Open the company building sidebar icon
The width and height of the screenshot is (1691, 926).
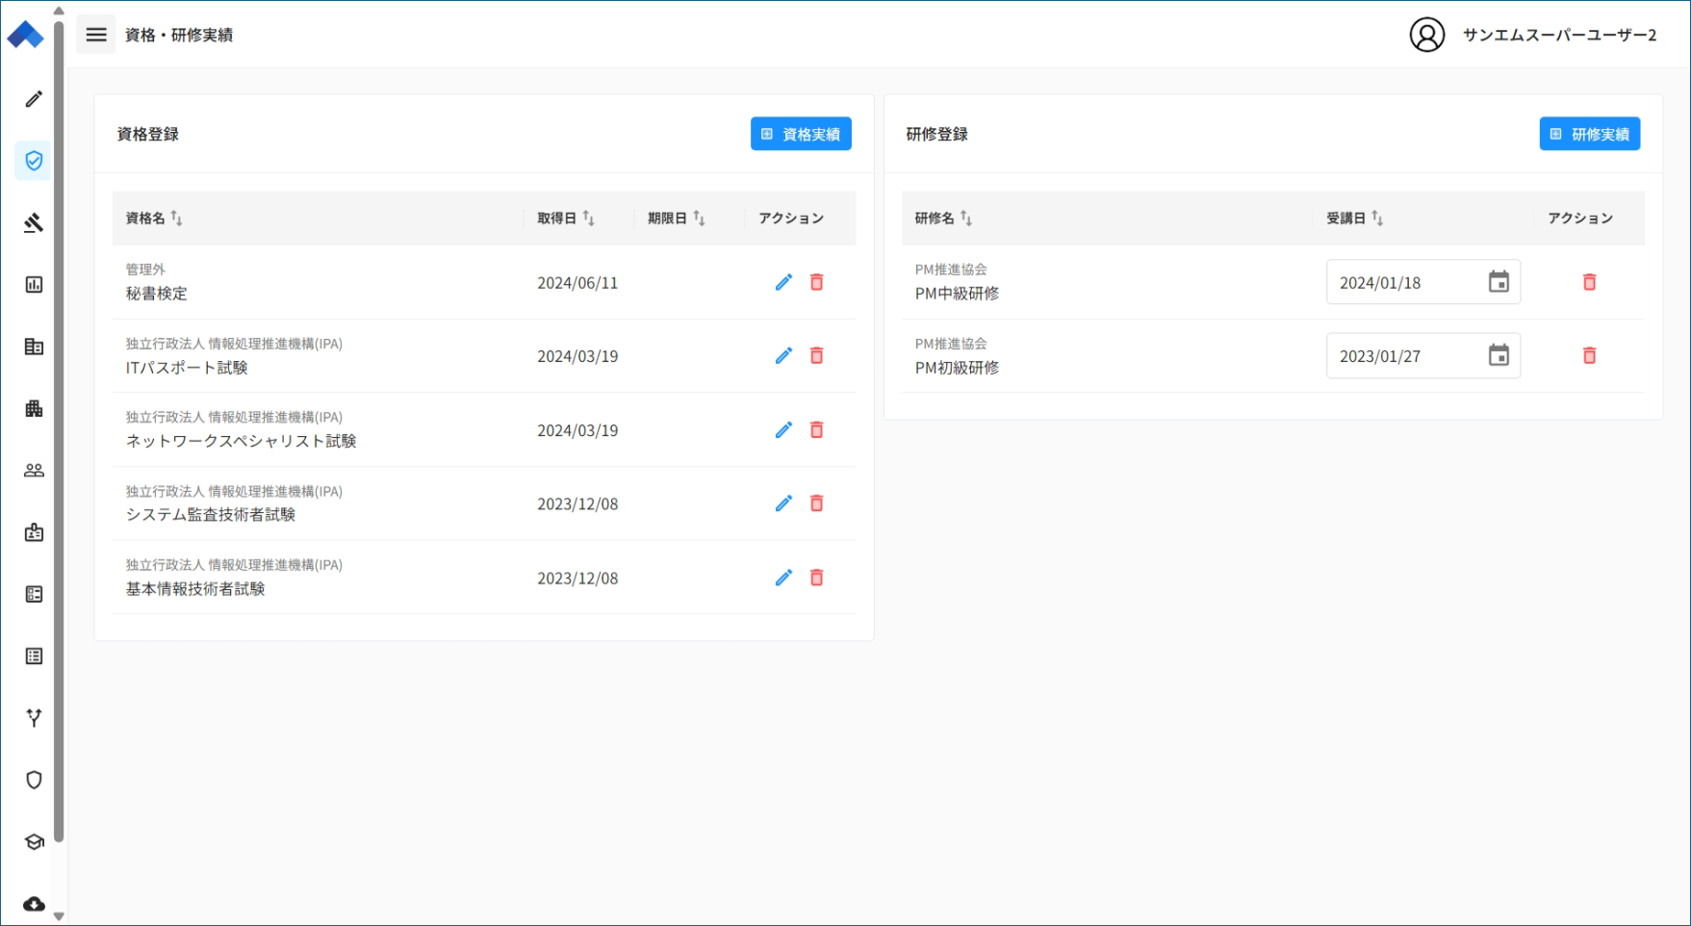click(x=34, y=408)
